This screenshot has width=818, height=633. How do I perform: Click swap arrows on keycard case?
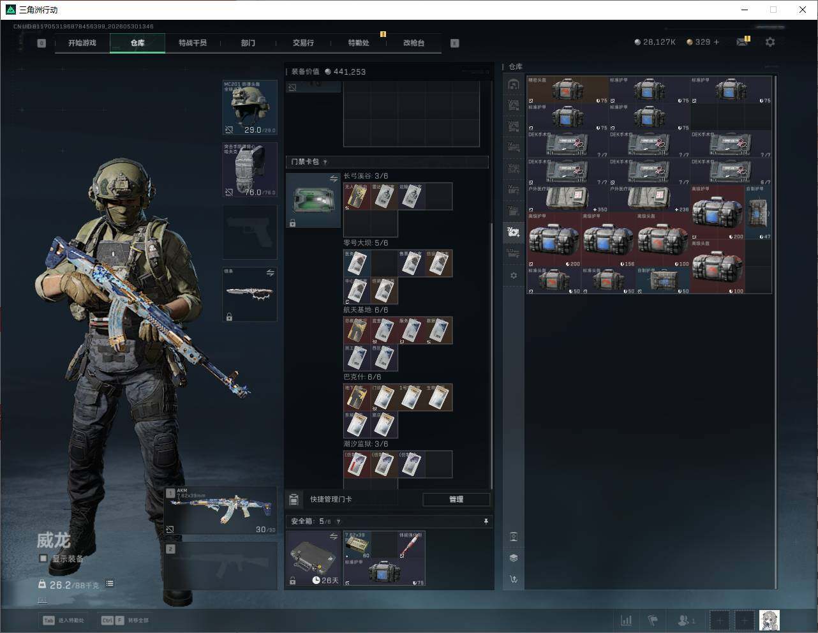[333, 179]
